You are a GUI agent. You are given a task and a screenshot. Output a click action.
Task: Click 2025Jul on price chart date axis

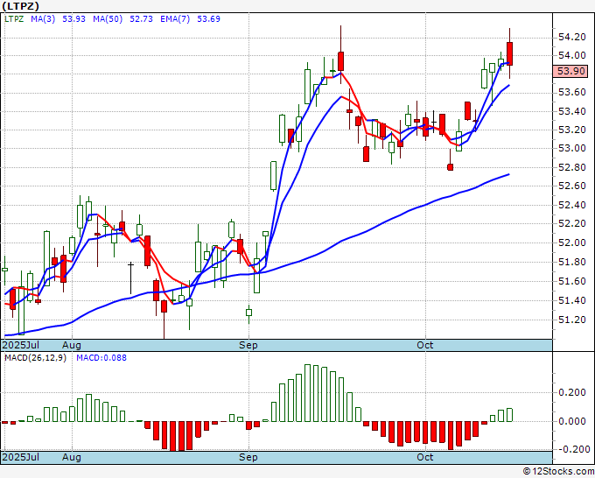click(x=21, y=345)
